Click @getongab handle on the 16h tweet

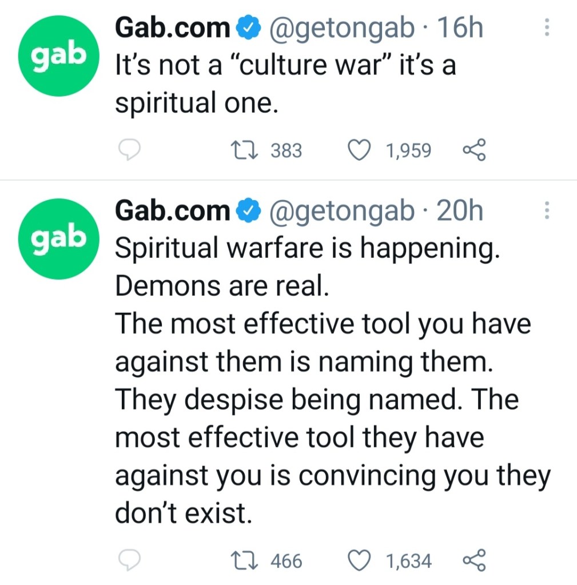341,29
